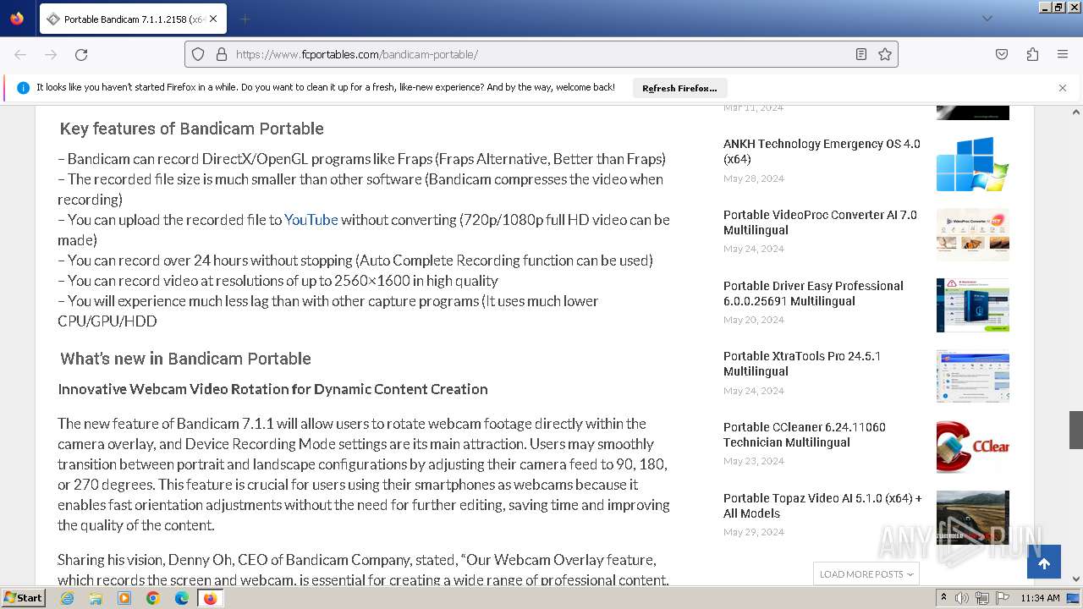
Task: Open Windows Media Player taskbar icon
Action: coord(124,598)
